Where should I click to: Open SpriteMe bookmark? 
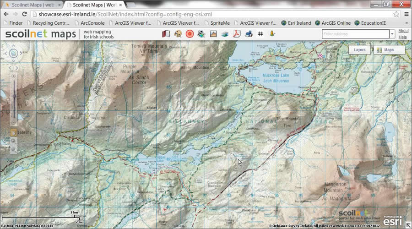tap(217, 23)
